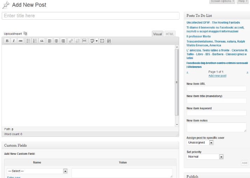This screenshot has height=178, width=250.
Task: Open the struck-through Facebook: big brother item
Action: pos(217,65)
